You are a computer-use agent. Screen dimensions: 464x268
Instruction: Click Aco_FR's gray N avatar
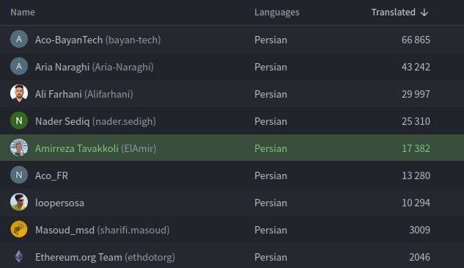[x=19, y=175]
